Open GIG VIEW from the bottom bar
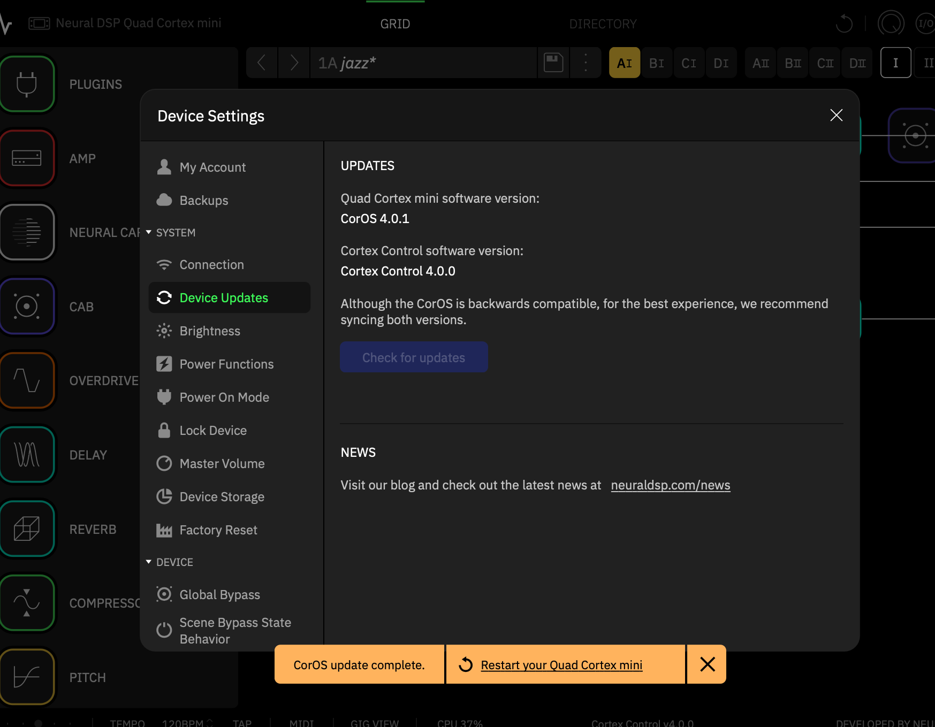The width and height of the screenshot is (935, 727). (375, 723)
